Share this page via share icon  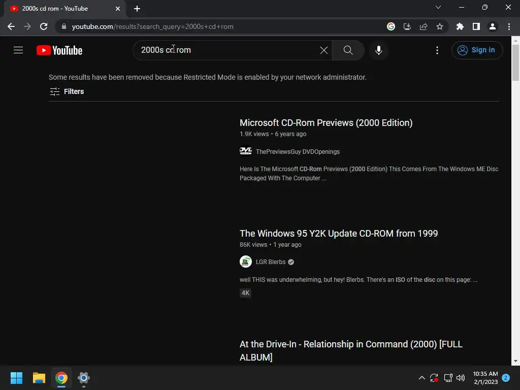(423, 26)
